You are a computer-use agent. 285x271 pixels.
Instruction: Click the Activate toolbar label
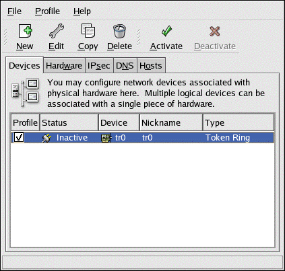tap(166, 46)
